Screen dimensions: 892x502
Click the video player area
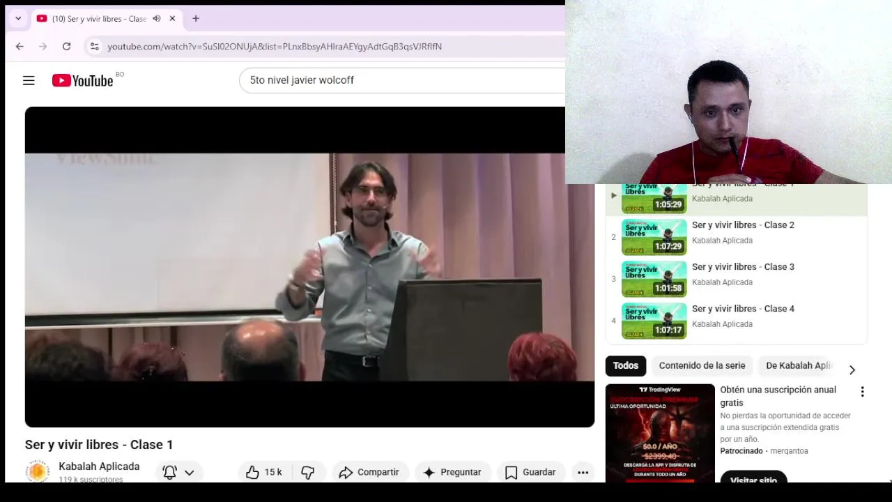[309, 267]
